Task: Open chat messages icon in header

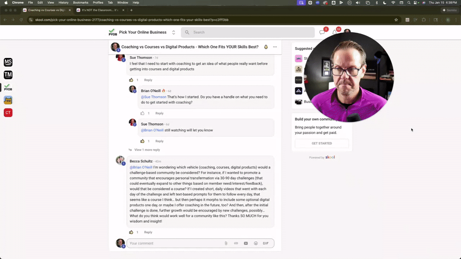Action: pos(322,32)
